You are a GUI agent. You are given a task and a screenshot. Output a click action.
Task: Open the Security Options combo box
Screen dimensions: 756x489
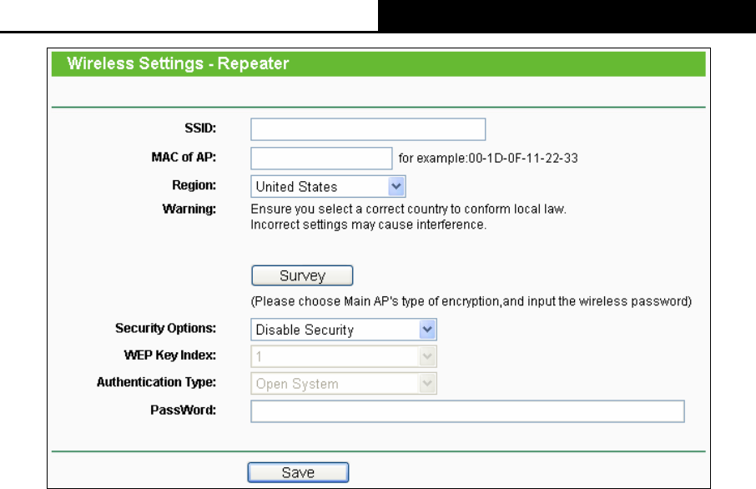[x=344, y=330]
